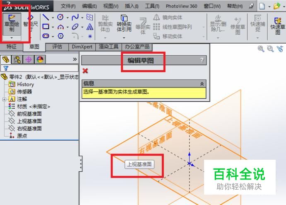Click the filter input field in tree

(40, 68)
